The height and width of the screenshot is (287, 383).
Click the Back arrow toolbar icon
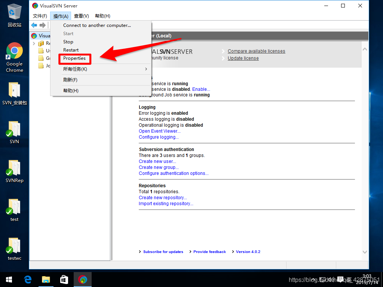click(x=34, y=25)
